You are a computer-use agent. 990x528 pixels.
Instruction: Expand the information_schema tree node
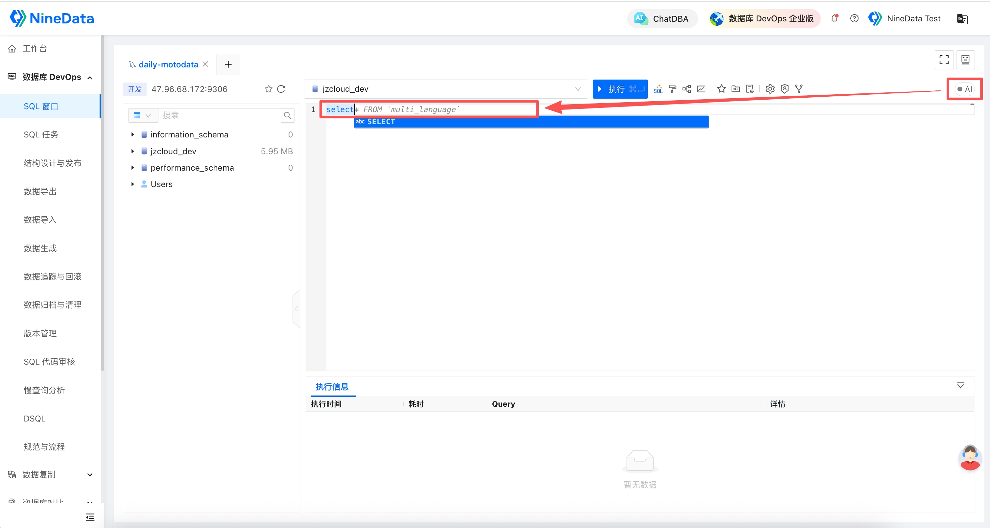[x=132, y=134]
